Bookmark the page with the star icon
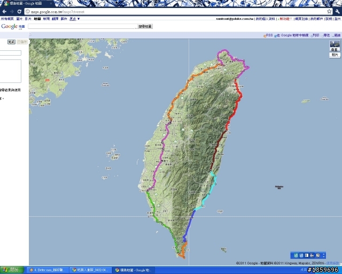Viewport: 342px width, 274px height. pyautogui.click(x=329, y=11)
